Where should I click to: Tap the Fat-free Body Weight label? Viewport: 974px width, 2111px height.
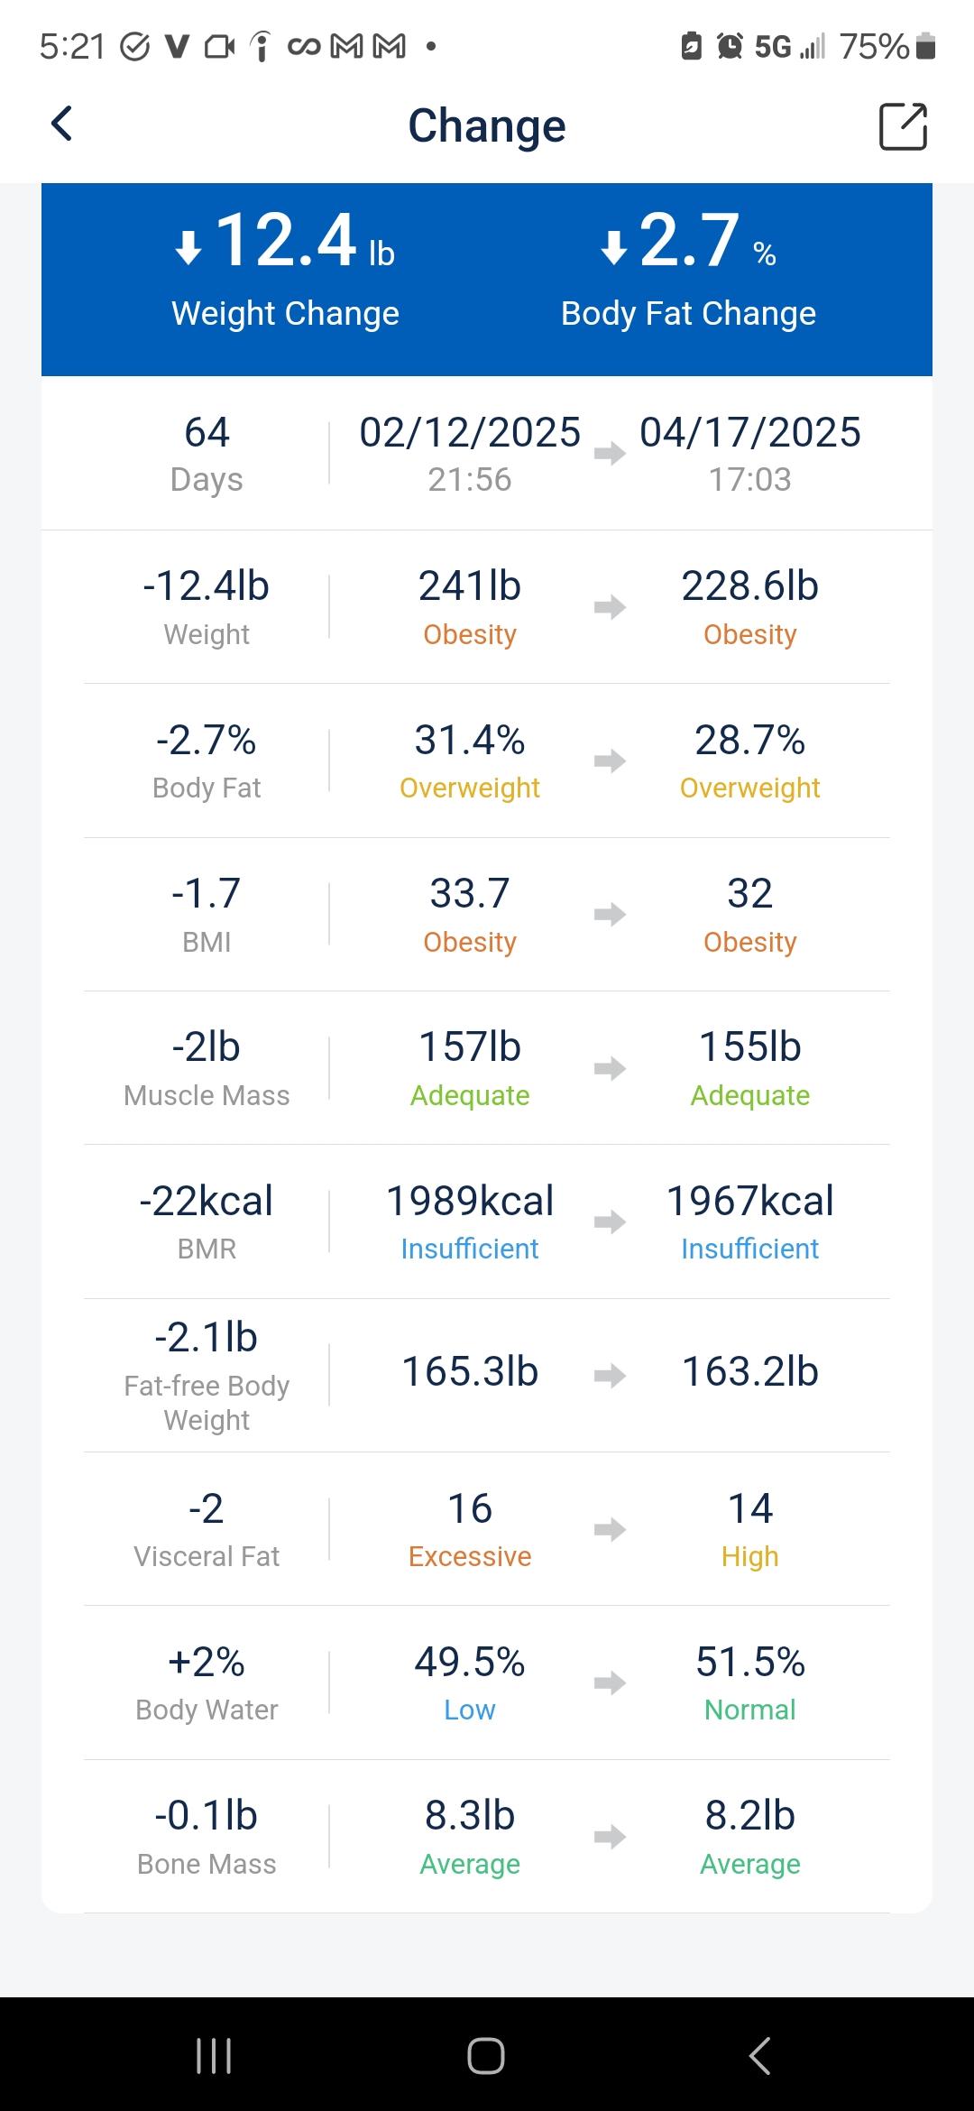207,1402
